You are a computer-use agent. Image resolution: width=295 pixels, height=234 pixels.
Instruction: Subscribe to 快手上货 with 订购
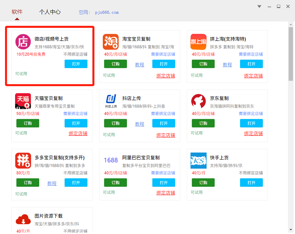[x=203, y=183]
